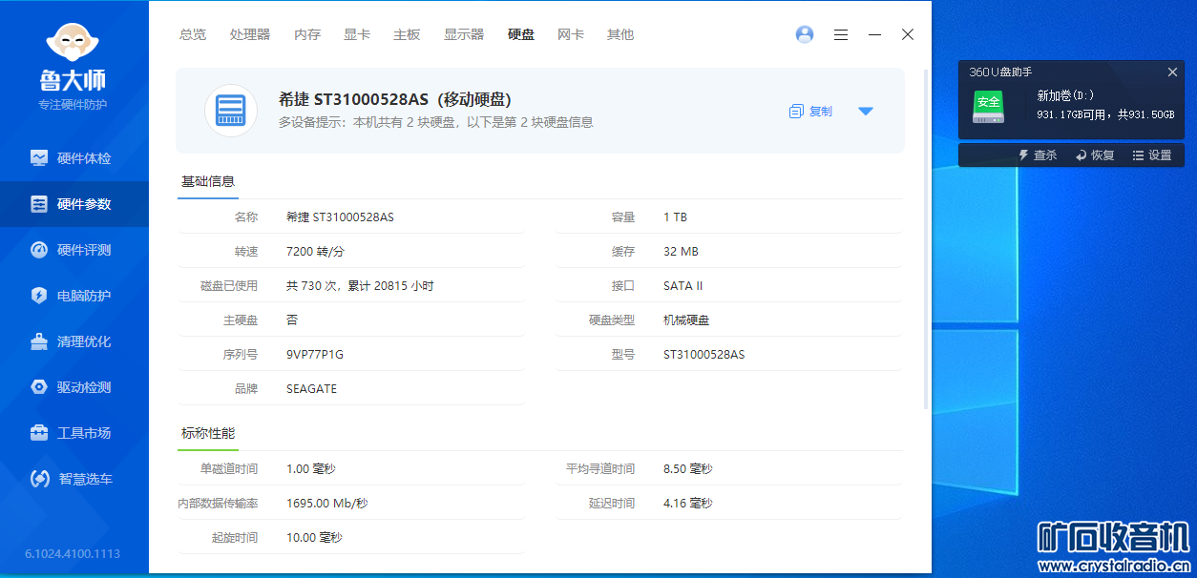This screenshot has height=578, width=1197.
Task: Open 硬件体检 in the sidebar
Action: click(74, 158)
